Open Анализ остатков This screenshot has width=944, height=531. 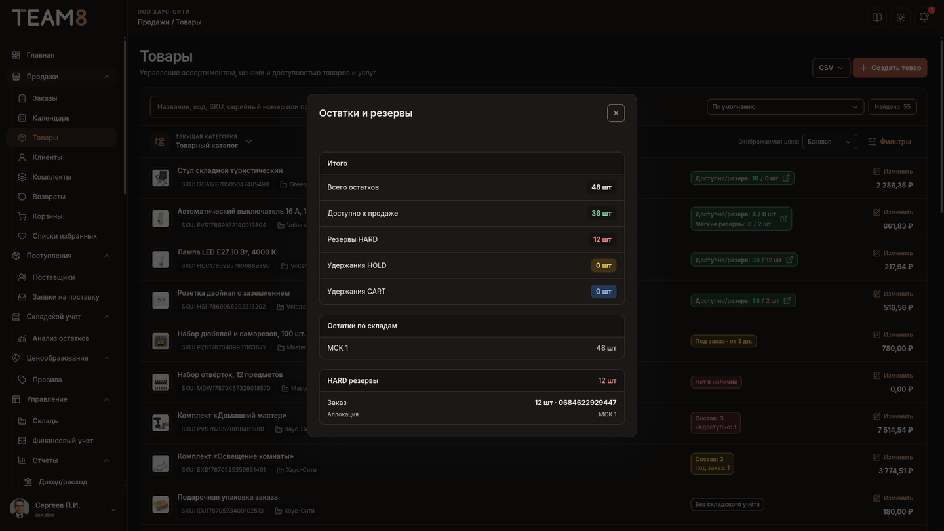pyautogui.click(x=62, y=338)
